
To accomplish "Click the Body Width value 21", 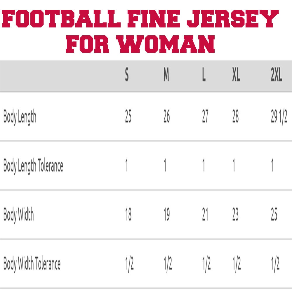I will [x=205, y=214].
